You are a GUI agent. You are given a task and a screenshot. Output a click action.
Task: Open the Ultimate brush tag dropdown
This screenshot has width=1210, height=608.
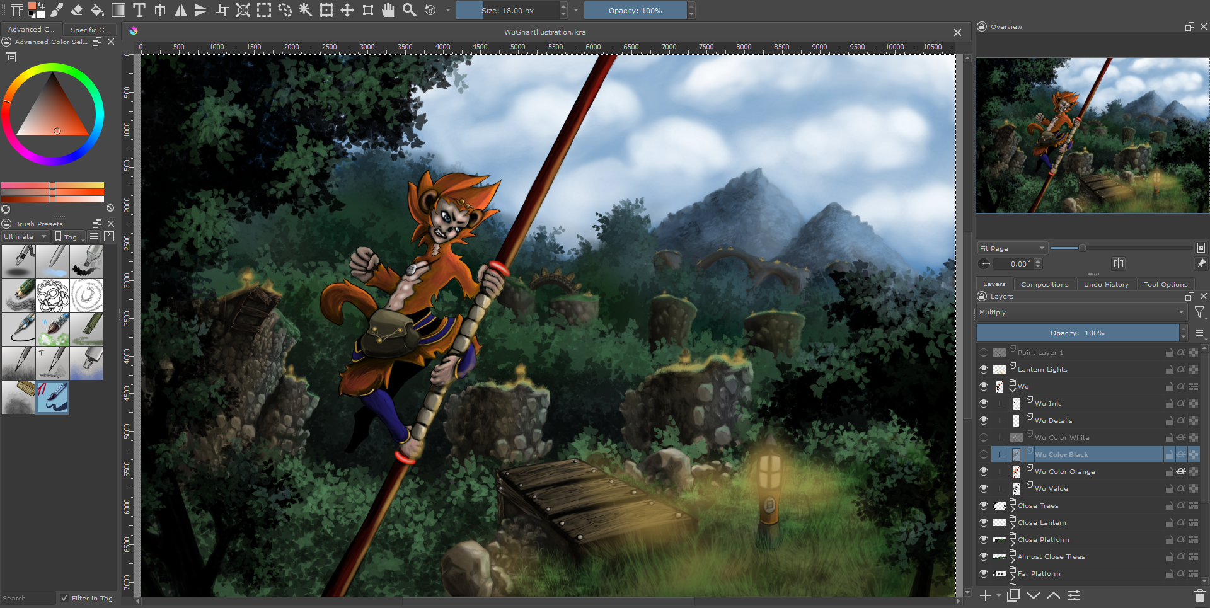(x=25, y=237)
